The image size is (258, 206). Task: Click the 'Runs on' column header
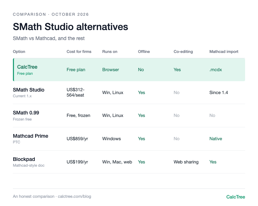(x=110, y=51)
